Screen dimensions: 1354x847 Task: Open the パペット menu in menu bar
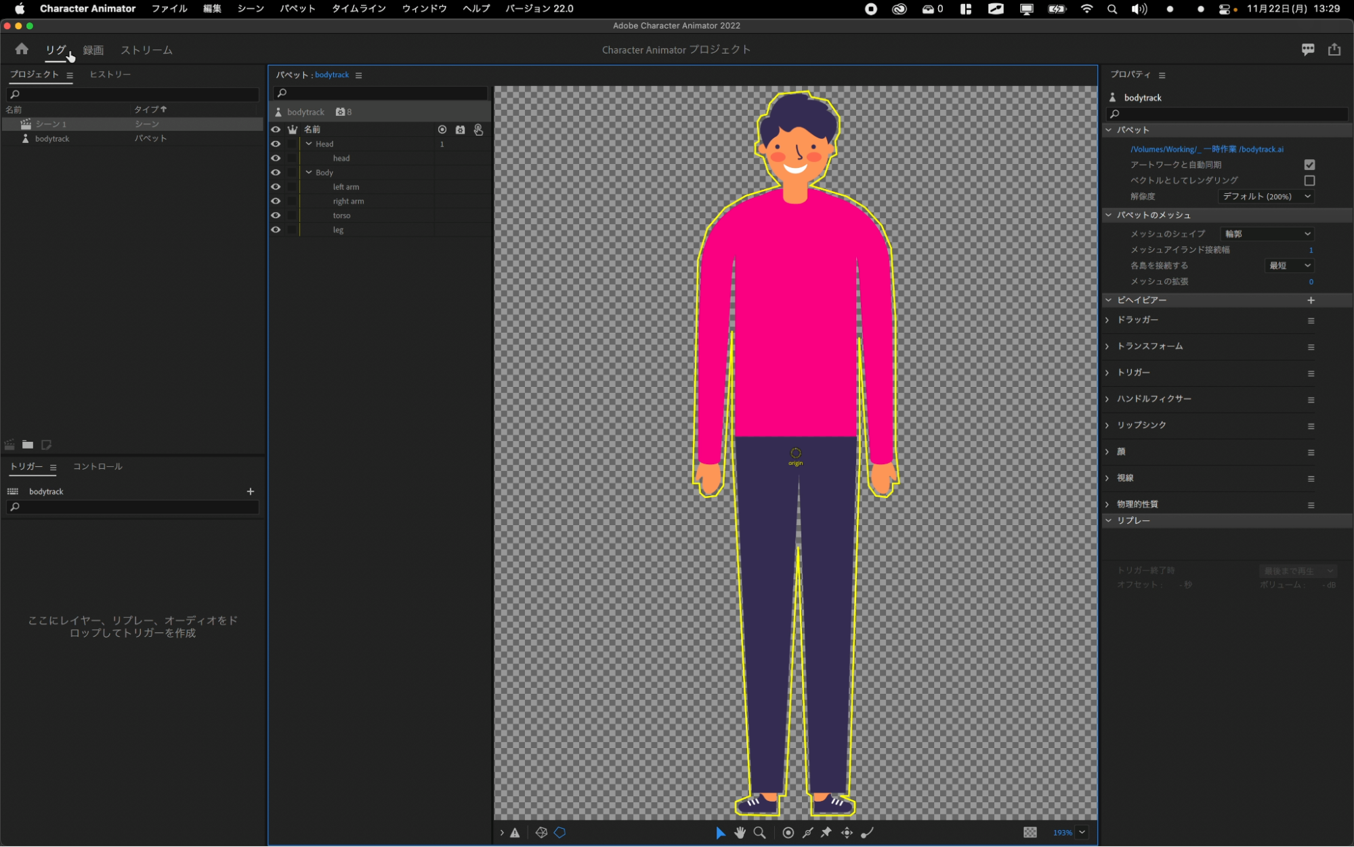297,9
